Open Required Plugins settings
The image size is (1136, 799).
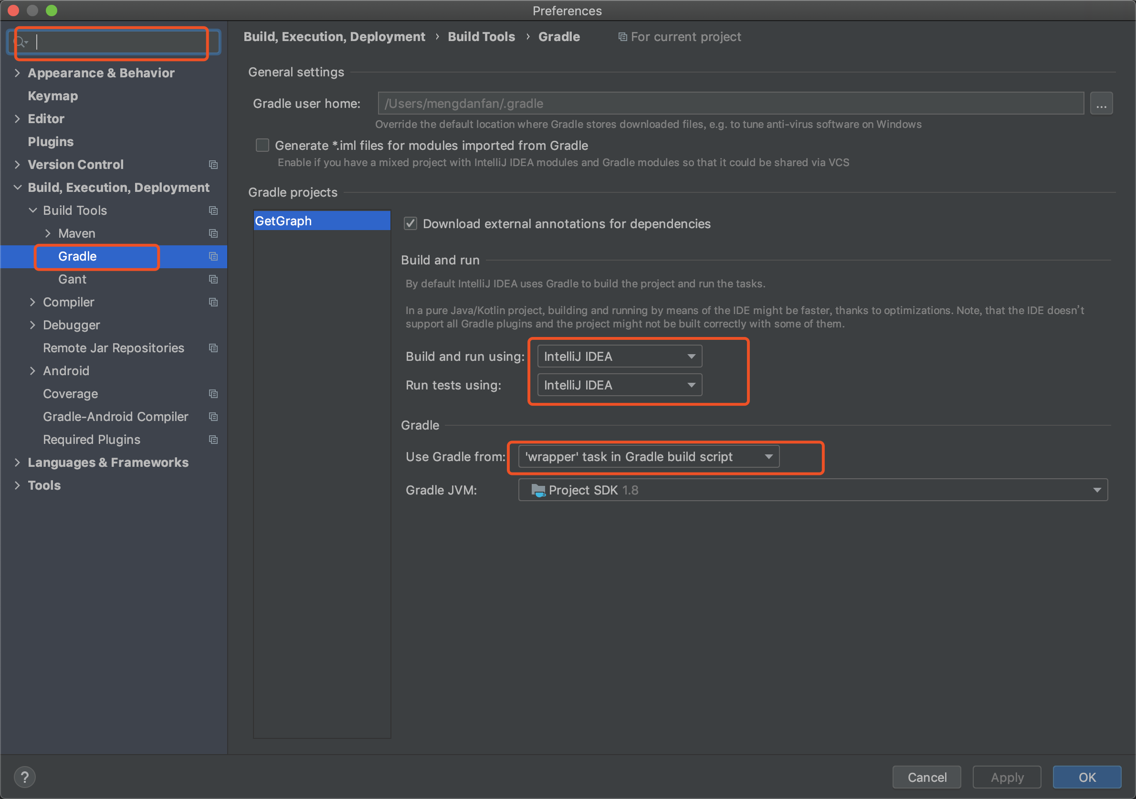(92, 440)
